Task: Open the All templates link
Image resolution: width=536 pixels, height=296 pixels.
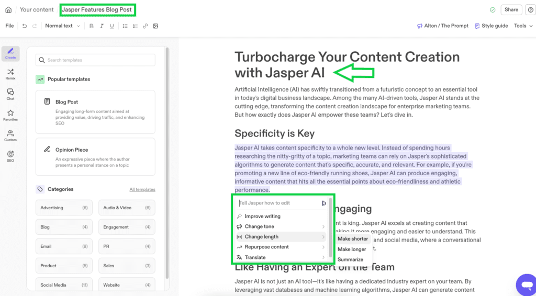Action: coord(142,189)
